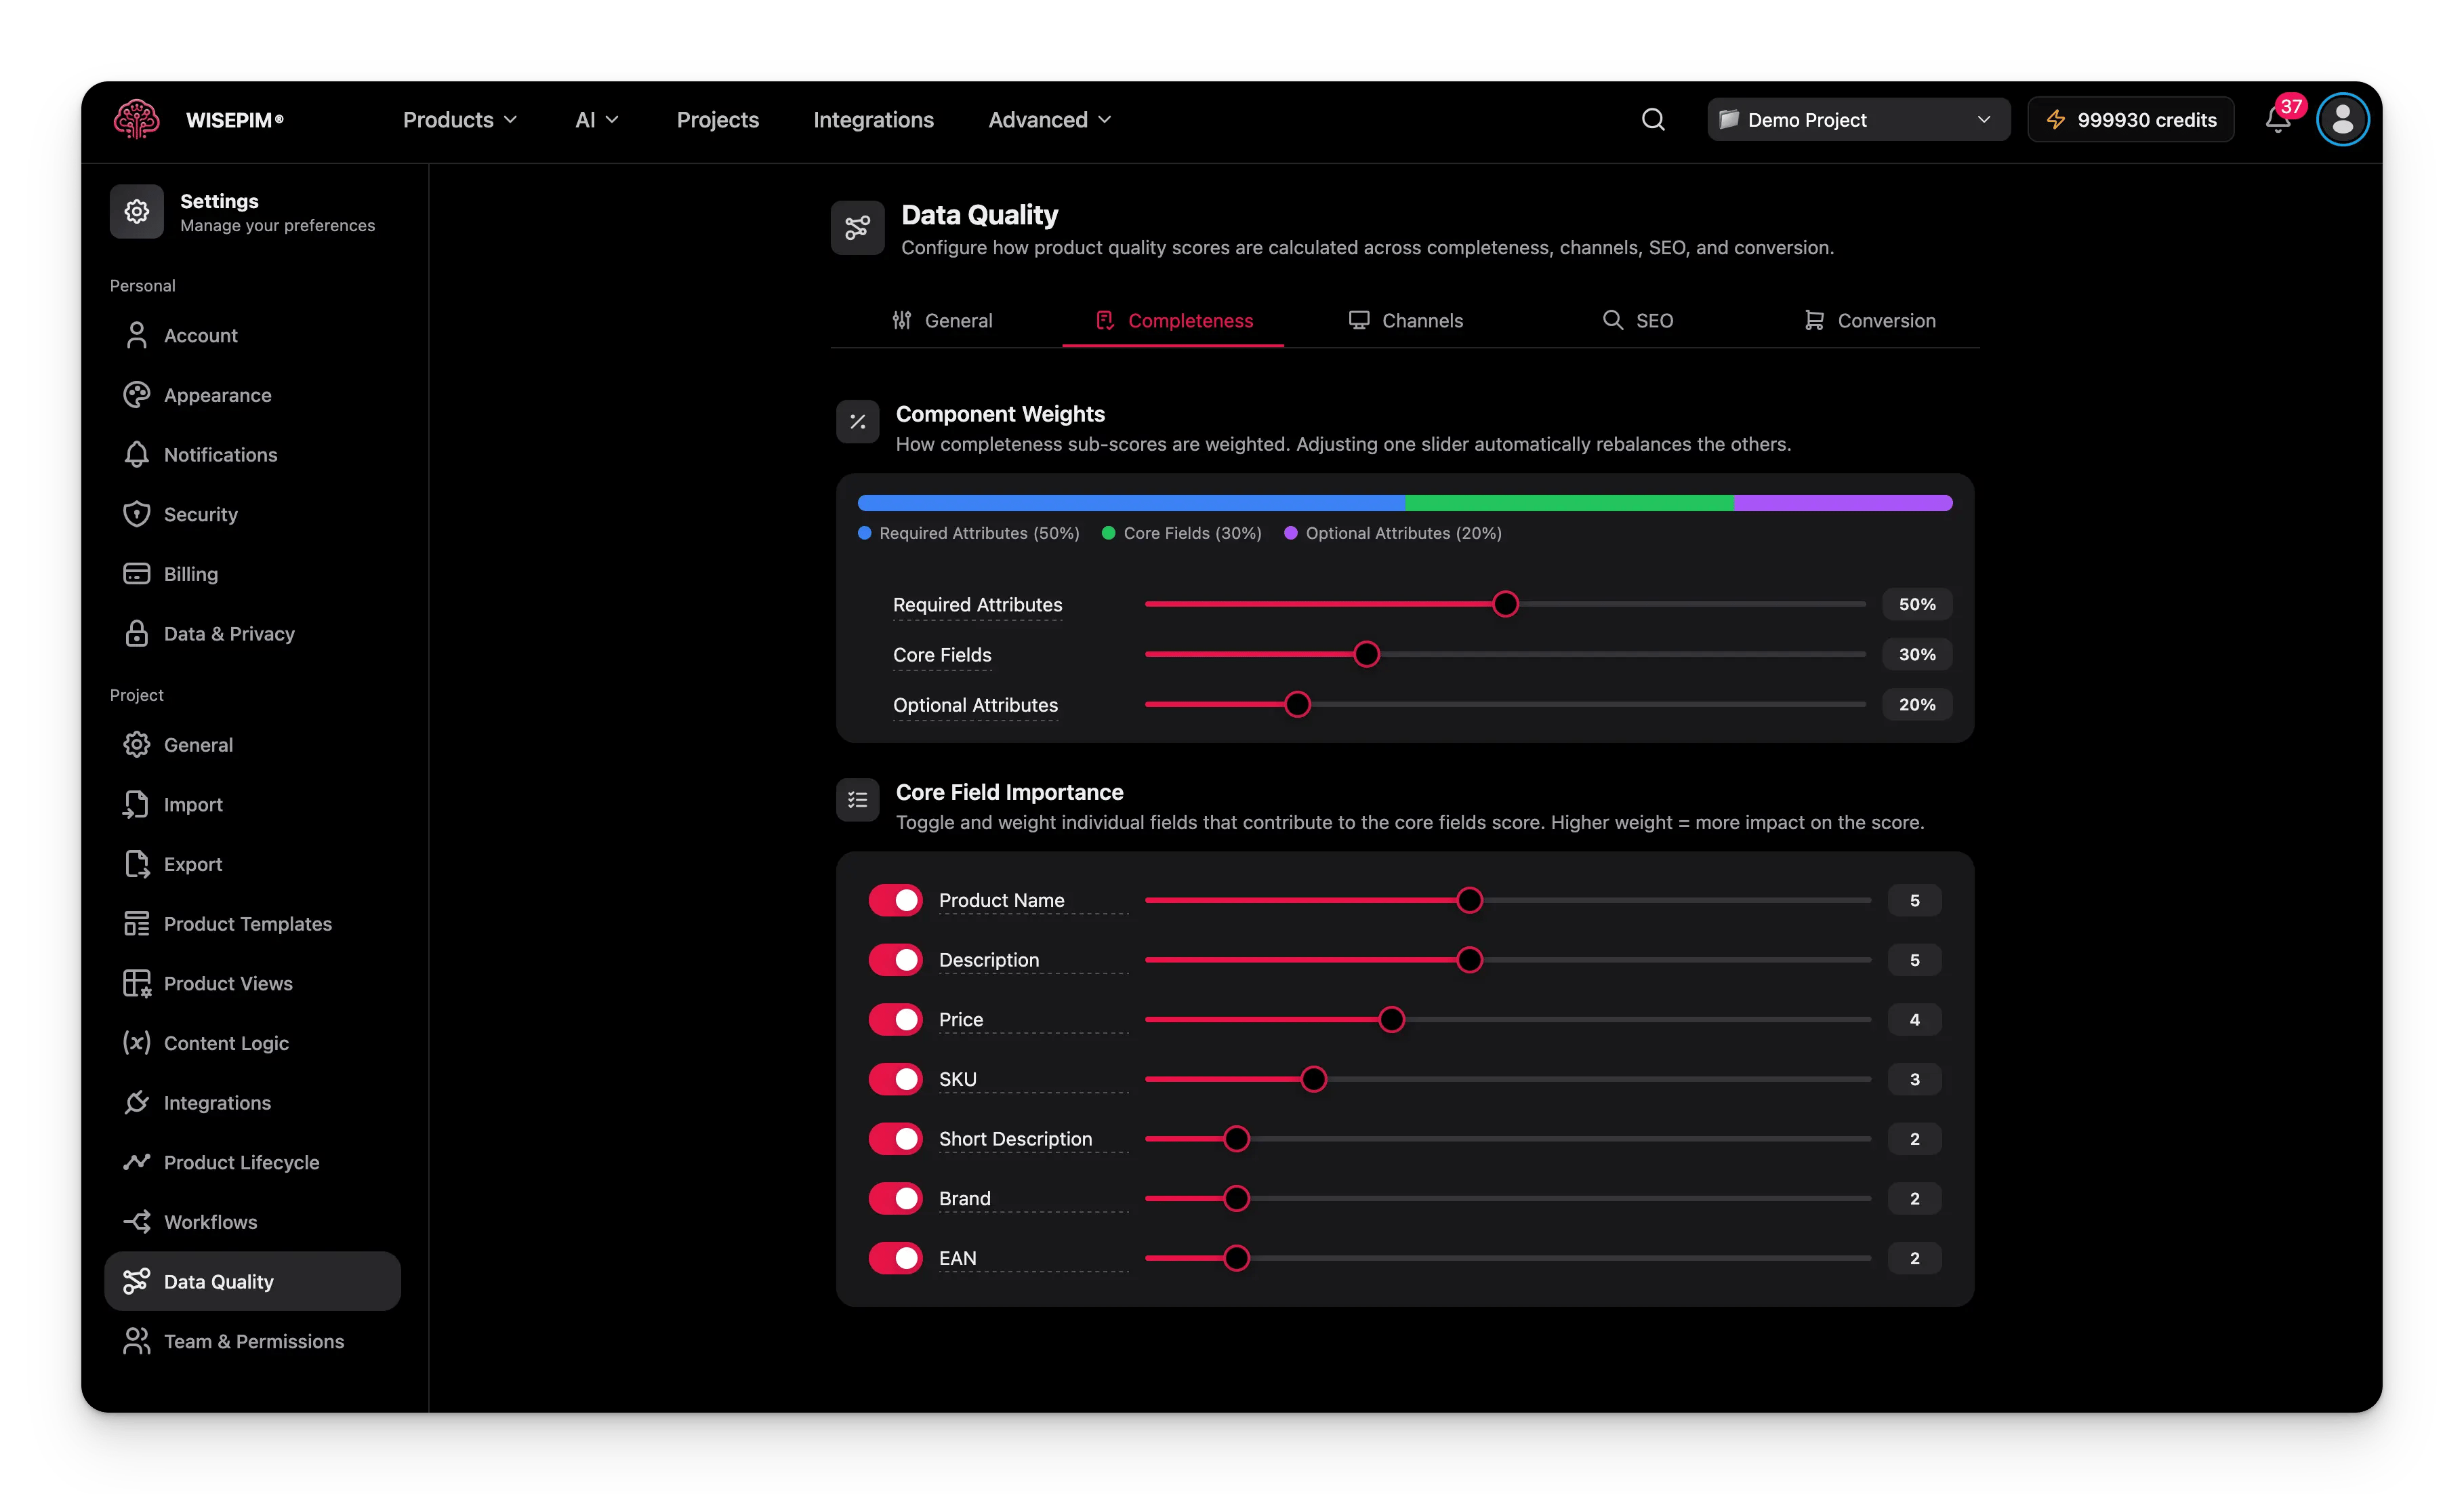Click the Billing card icon
2464x1494 pixels.
[x=136, y=574]
